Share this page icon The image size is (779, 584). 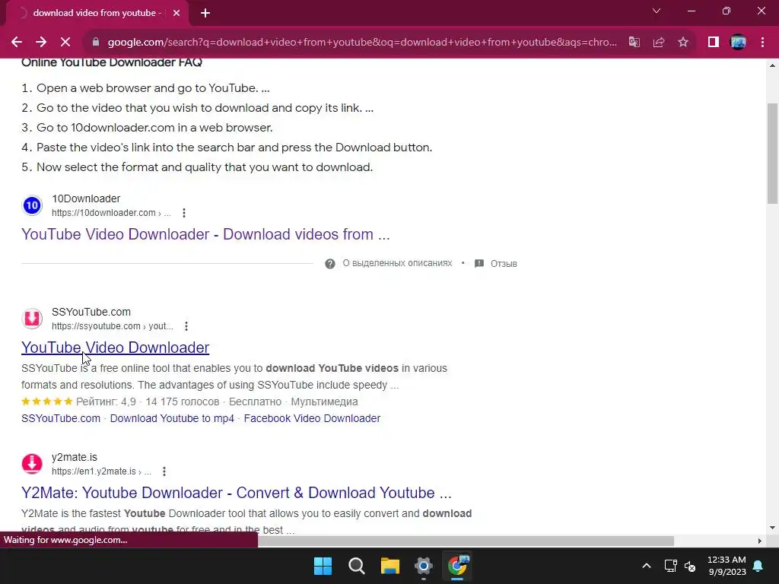[x=659, y=43]
